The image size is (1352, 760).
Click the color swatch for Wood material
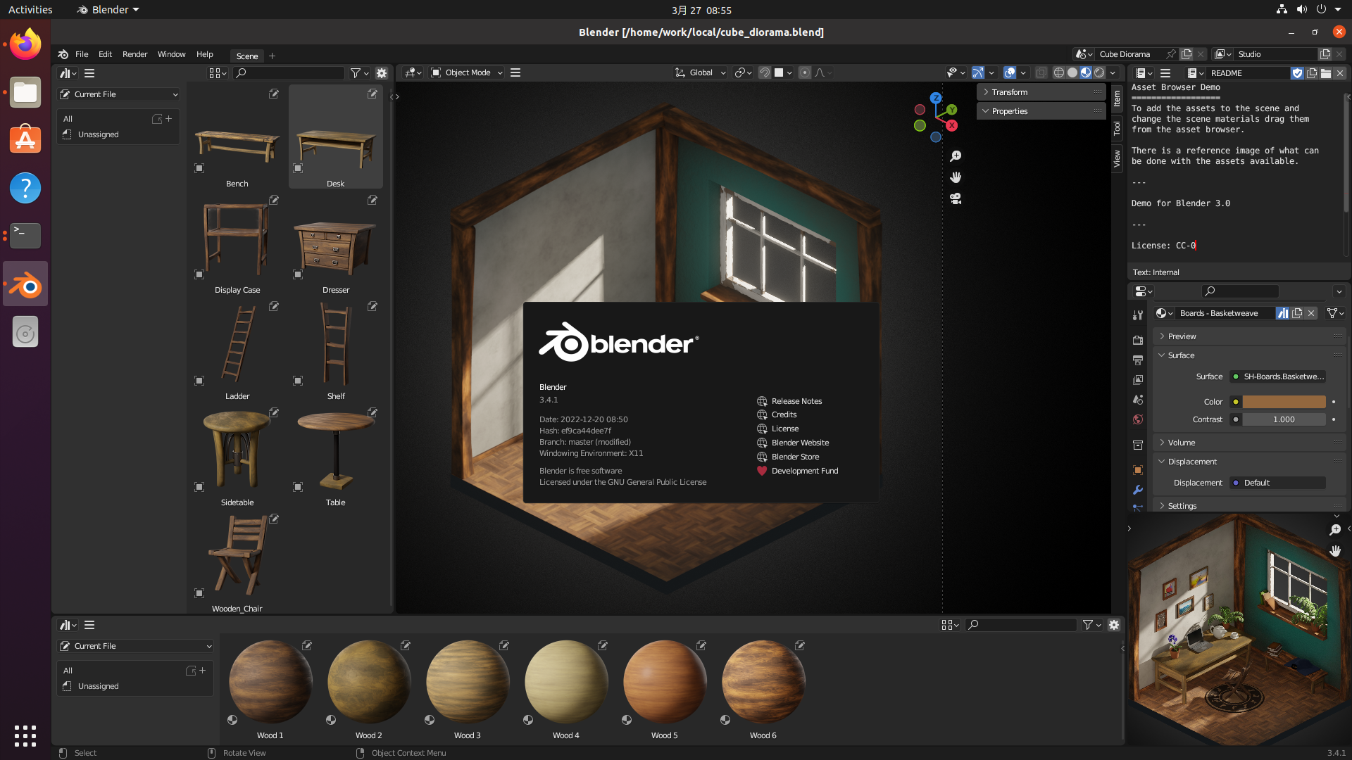pos(1284,401)
